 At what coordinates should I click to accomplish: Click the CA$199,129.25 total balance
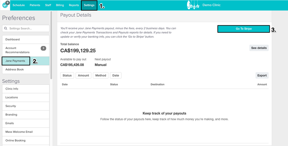78,51
